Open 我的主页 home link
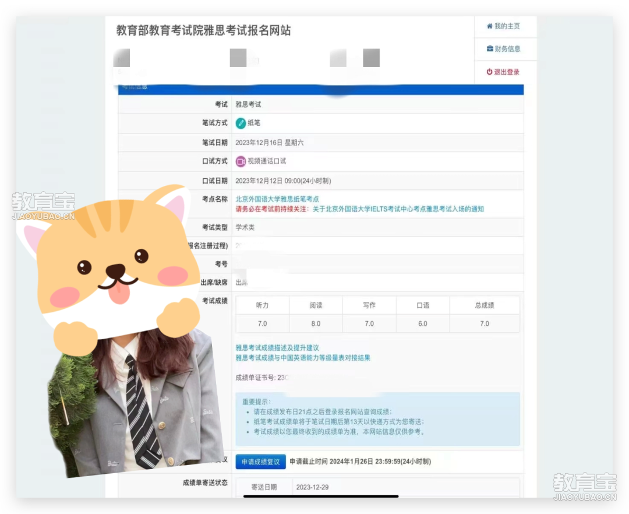This screenshot has width=629, height=514. tap(503, 26)
